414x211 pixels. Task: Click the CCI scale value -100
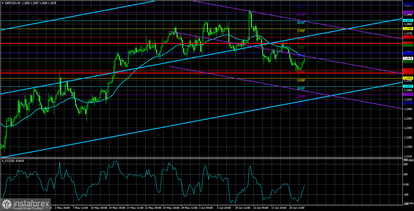407,194
